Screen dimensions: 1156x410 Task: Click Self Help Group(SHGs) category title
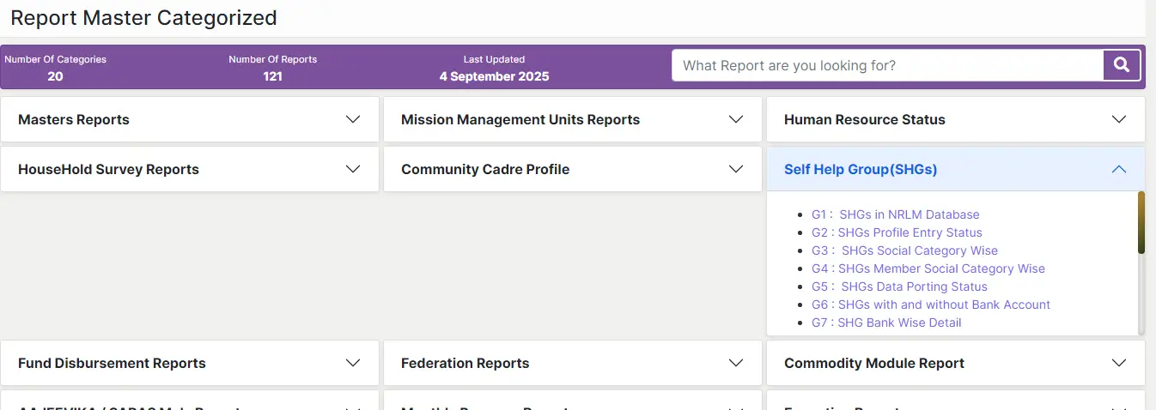click(861, 169)
